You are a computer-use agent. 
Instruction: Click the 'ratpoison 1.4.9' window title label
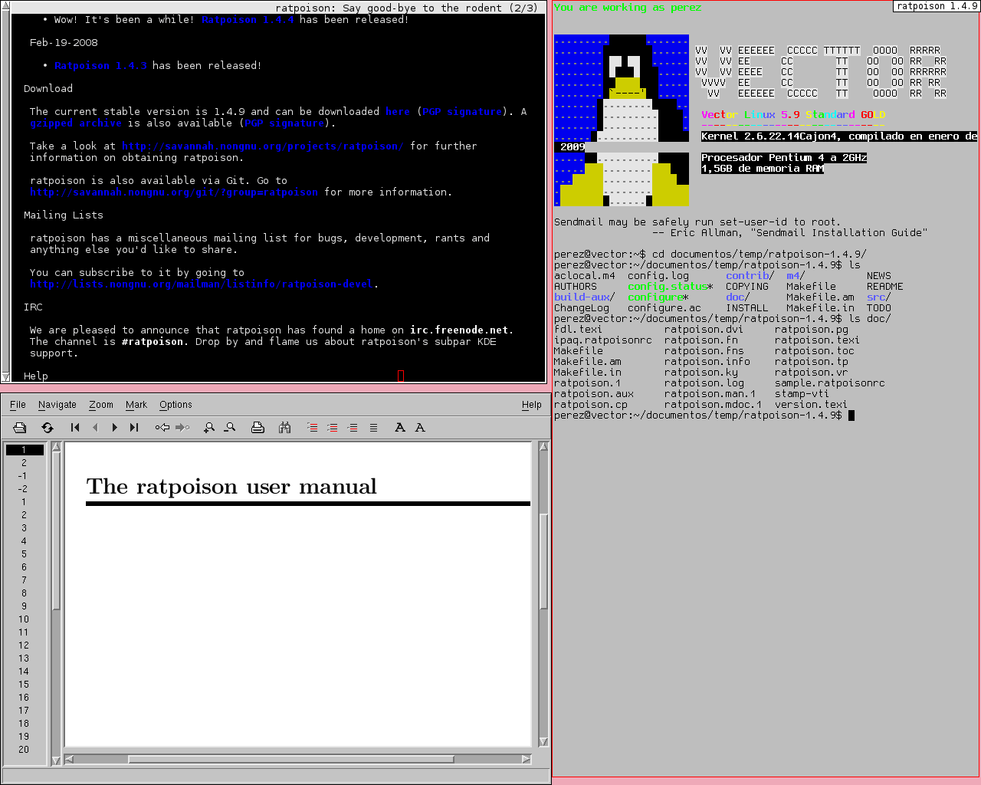pyautogui.click(x=937, y=6)
